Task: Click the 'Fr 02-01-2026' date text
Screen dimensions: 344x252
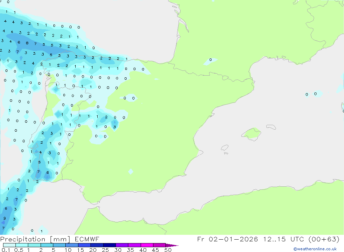Action: pos(227,239)
